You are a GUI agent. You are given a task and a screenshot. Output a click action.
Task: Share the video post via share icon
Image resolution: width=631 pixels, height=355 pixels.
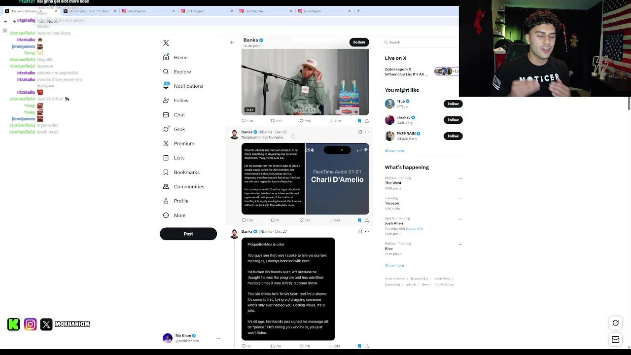pyautogui.click(x=367, y=121)
